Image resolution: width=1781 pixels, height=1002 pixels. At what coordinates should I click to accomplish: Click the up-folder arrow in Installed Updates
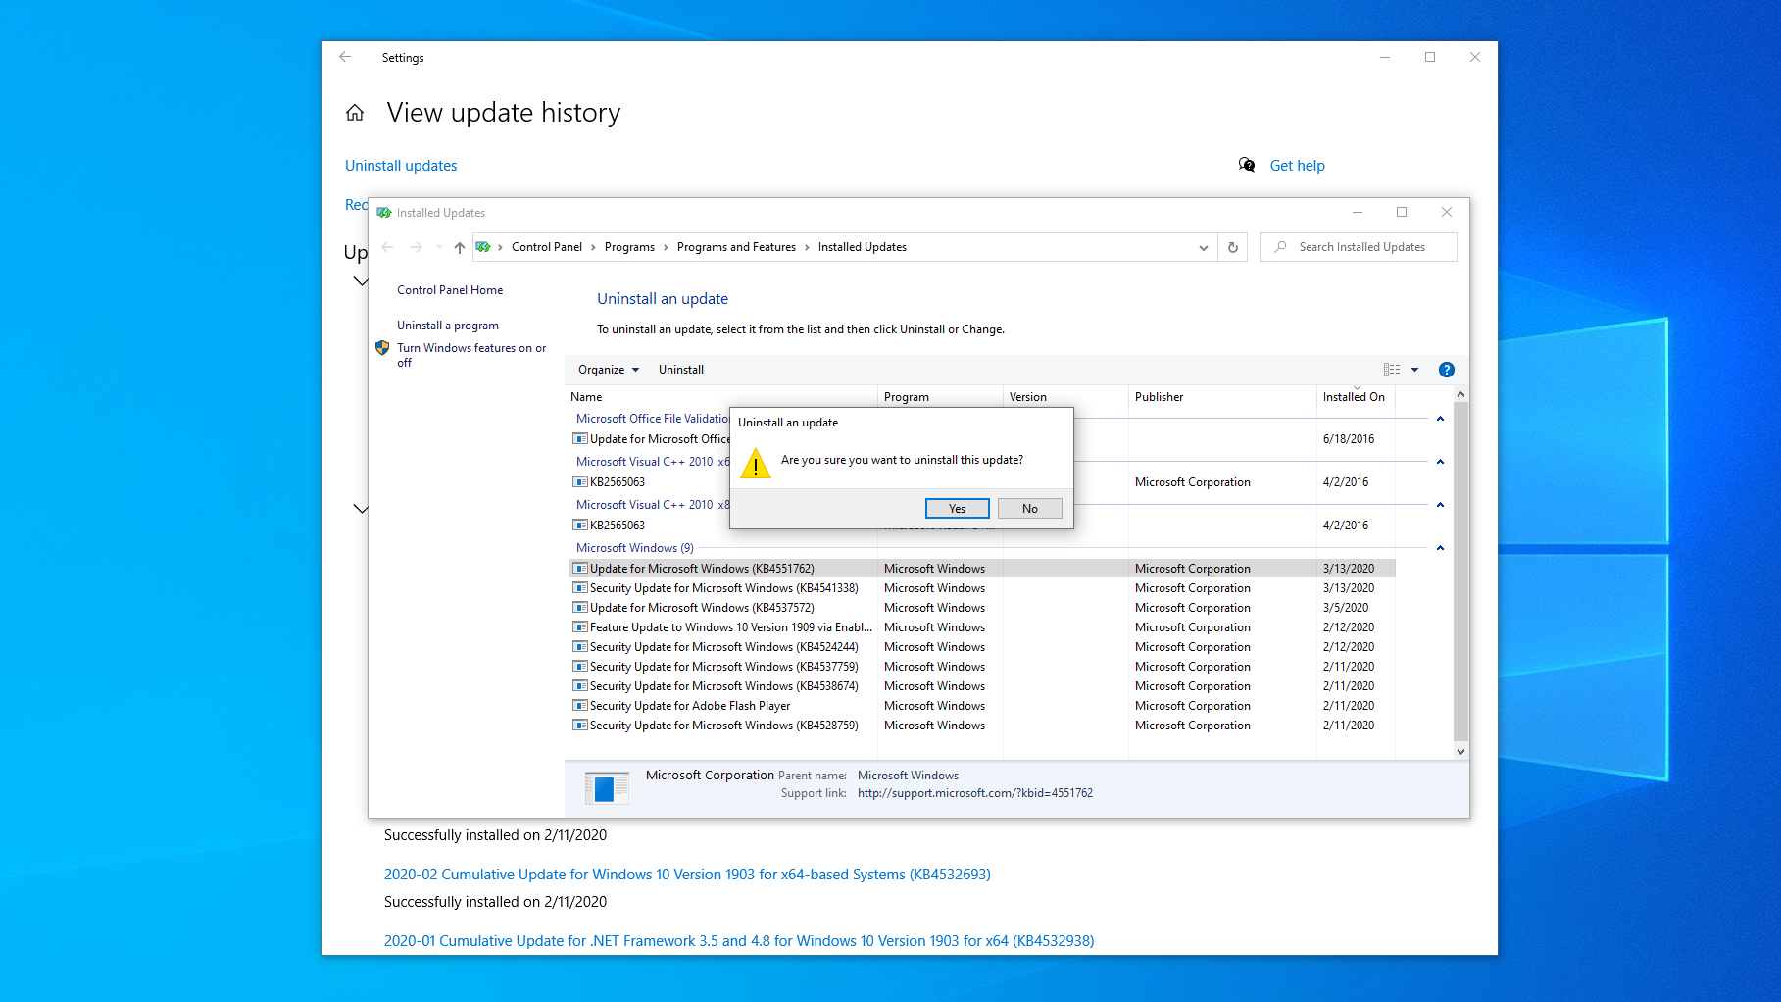coord(459,247)
